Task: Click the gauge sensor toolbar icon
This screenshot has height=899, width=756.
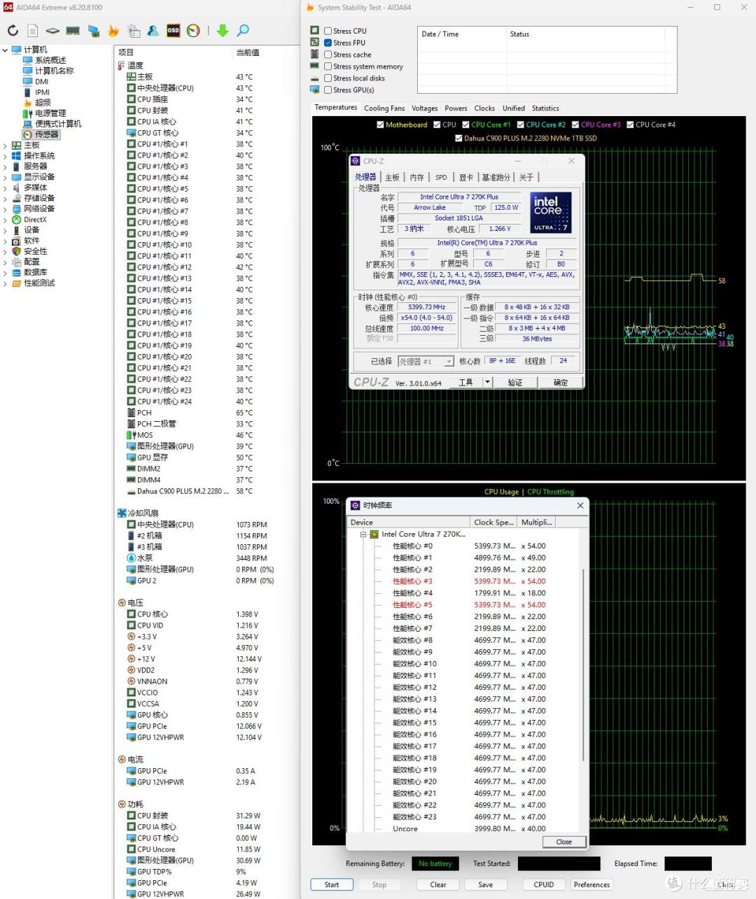Action: tap(193, 31)
